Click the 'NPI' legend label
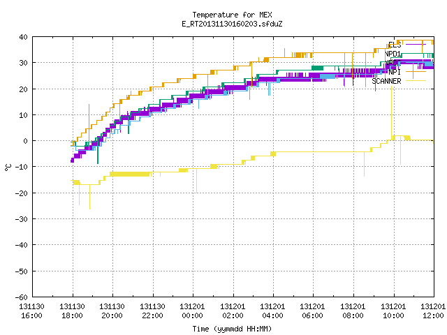447x335 pixels. click(395, 72)
